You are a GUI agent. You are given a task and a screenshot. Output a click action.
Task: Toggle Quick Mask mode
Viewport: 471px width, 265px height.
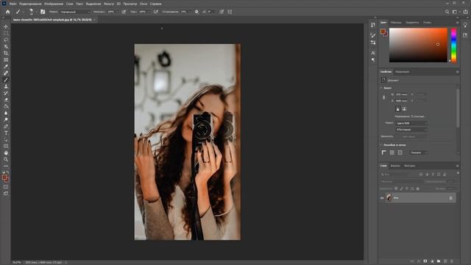point(6,187)
